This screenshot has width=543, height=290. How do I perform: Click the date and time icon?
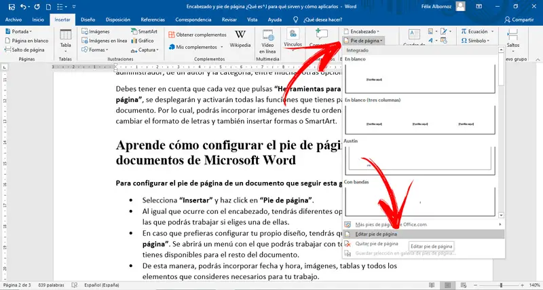coord(444,41)
